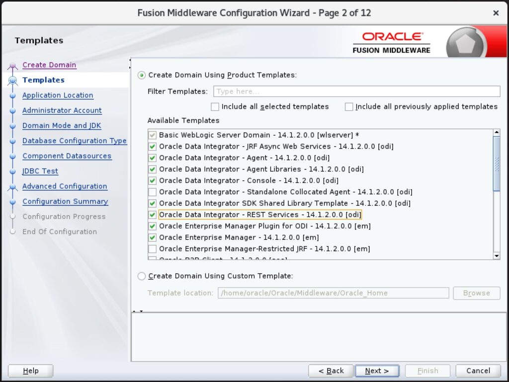Uncheck ODI Agent Libraries template

pyautogui.click(x=152, y=169)
